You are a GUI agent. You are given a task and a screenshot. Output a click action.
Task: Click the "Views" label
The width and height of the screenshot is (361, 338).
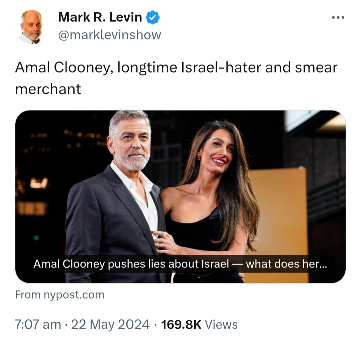coord(221,325)
